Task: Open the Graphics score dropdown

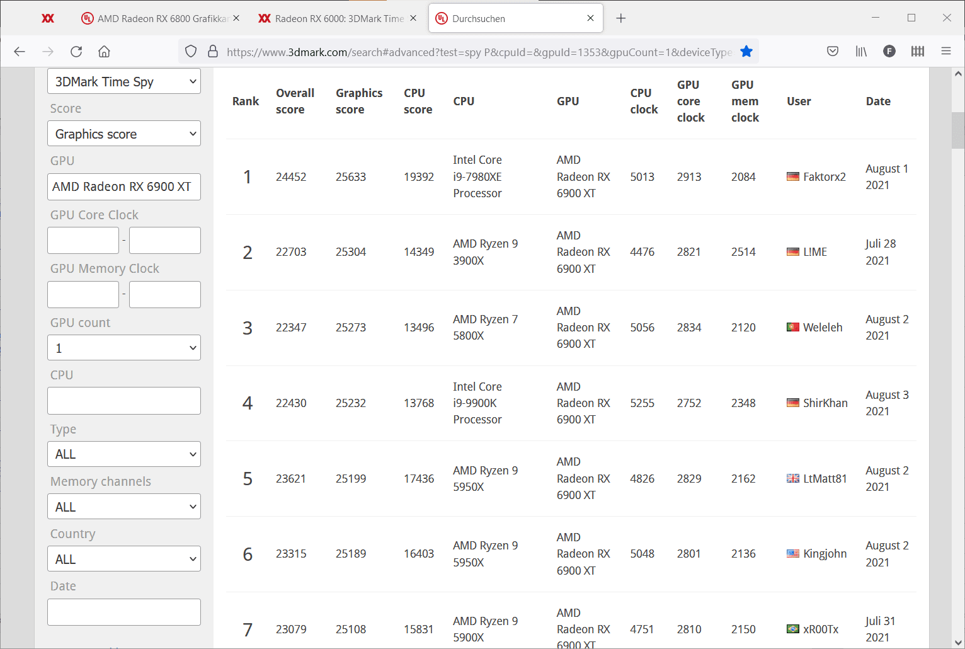Action: coord(124,134)
